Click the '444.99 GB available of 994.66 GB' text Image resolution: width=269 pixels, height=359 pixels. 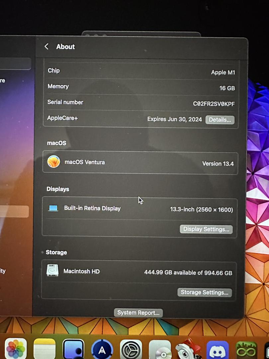[188, 273]
